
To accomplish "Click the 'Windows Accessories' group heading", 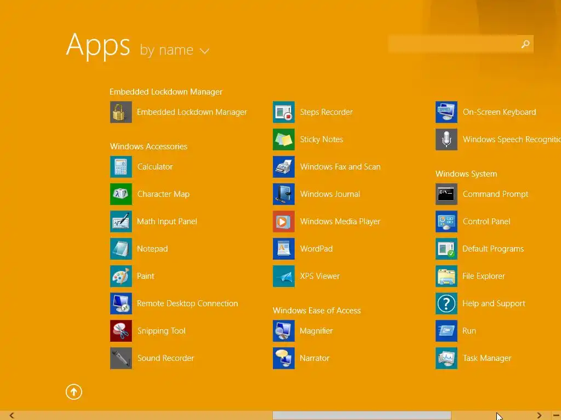I will pyautogui.click(x=148, y=147).
